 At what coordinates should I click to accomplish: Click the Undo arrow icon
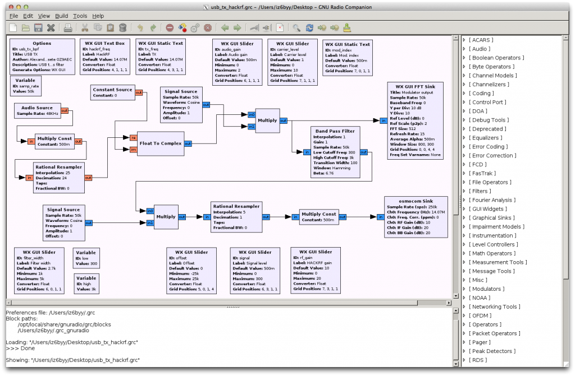[x=139, y=27]
